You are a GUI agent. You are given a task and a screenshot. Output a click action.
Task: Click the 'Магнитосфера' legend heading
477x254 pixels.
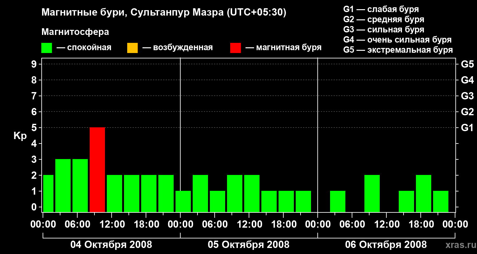pos(75,32)
